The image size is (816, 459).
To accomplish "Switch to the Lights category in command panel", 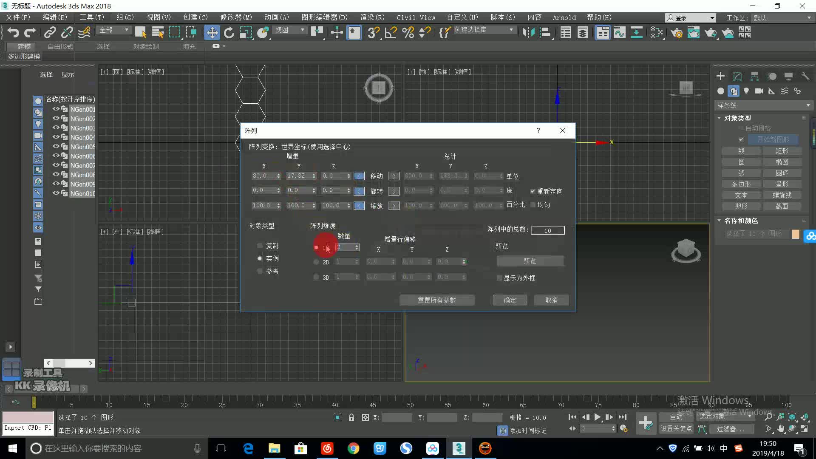I will (746, 91).
